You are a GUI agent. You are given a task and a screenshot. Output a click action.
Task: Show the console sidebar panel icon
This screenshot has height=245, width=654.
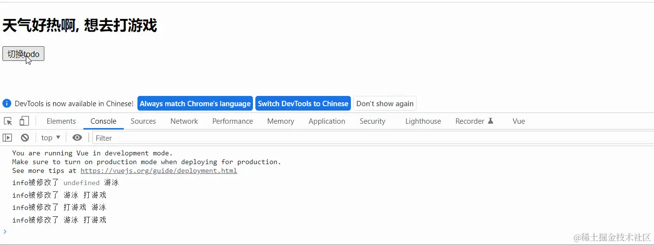pyautogui.click(x=7, y=138)
